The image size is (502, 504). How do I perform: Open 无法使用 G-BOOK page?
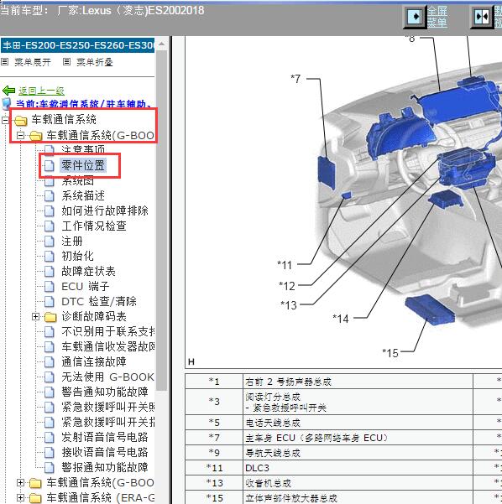click(107, 377)
